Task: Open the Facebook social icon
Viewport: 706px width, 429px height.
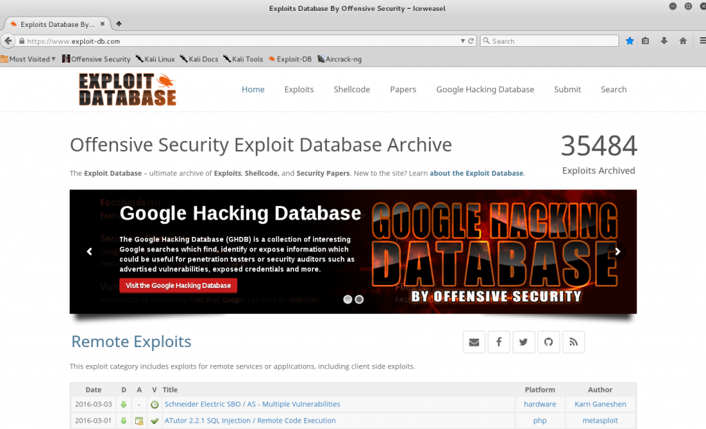Action: tap(498, 342)
